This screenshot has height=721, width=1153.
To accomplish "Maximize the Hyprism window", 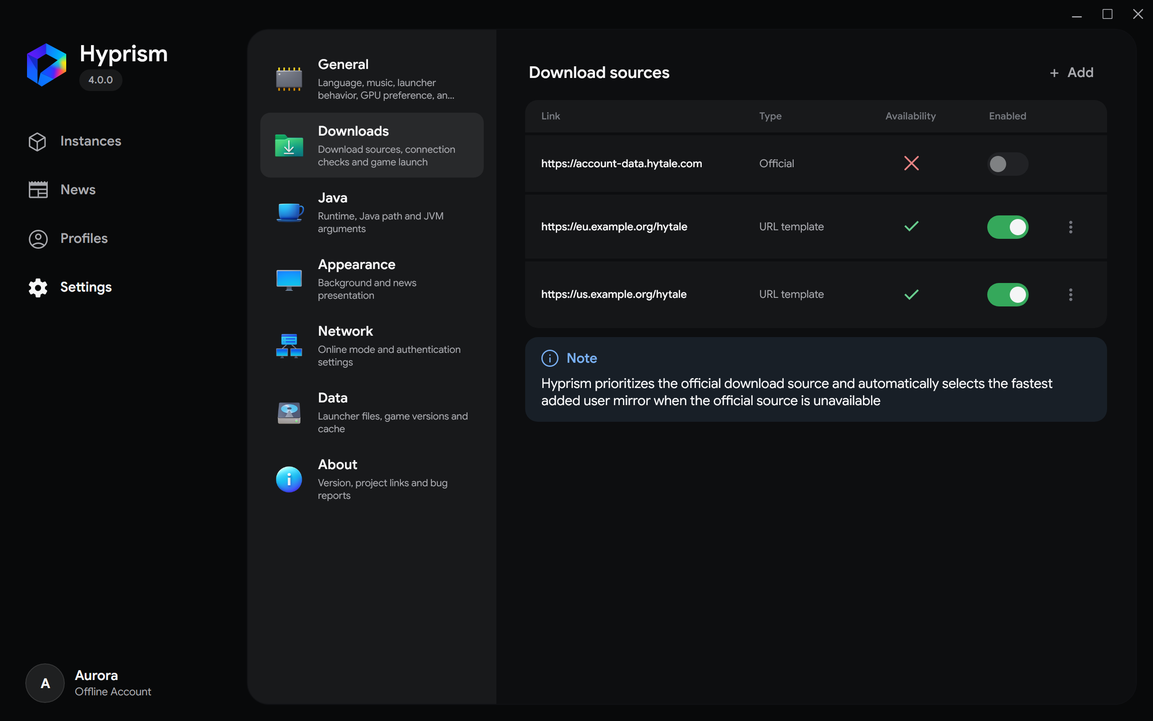I will pyautogui.click(x=1107, y=14).
